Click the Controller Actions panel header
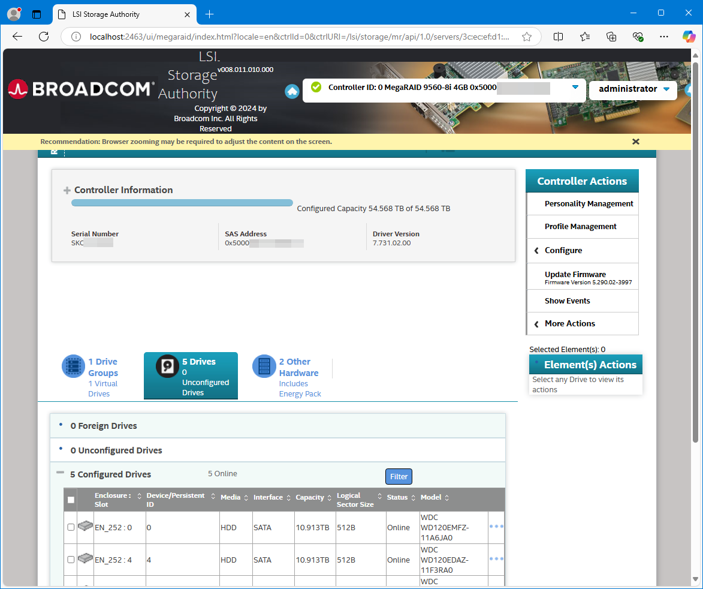 click(582, 181)
